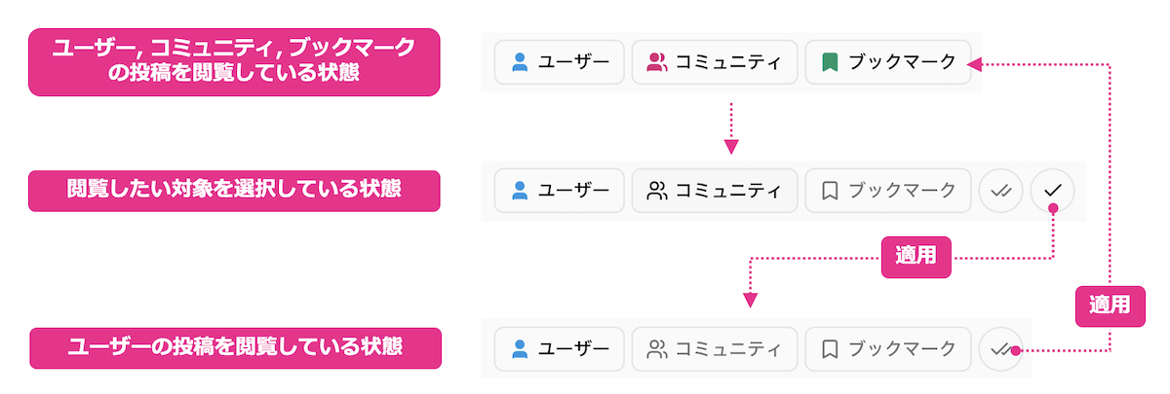Select ユーザー chip in the top row

(x=559, y=62)
